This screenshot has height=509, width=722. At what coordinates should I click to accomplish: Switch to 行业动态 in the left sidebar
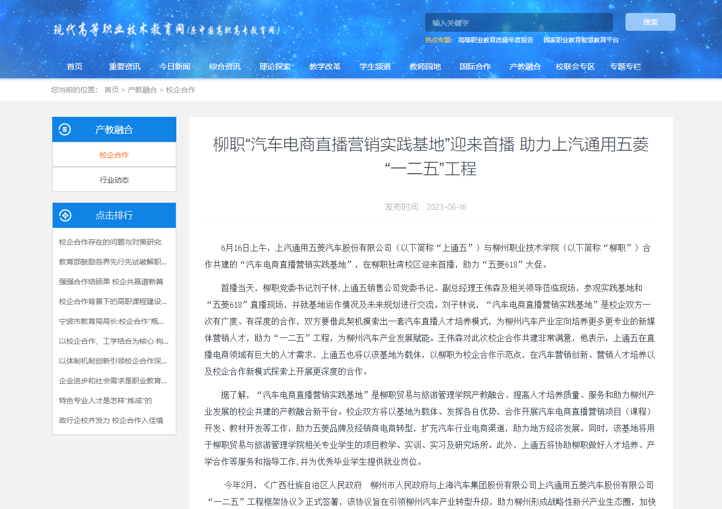pyautogui.click(x=114, y=180)
